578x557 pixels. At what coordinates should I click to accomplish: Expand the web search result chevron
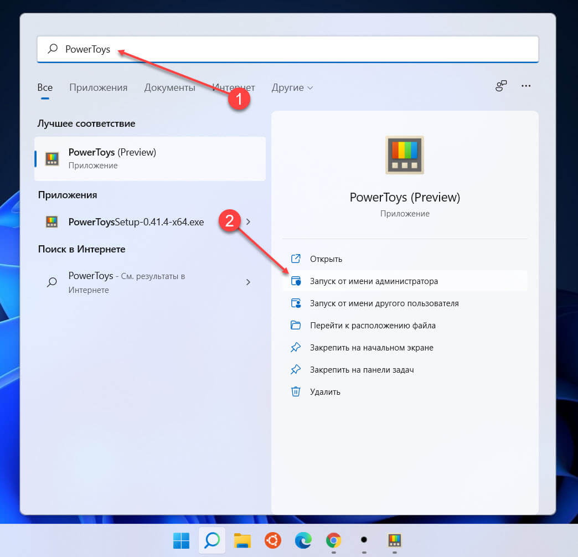[x=248, y=282]
